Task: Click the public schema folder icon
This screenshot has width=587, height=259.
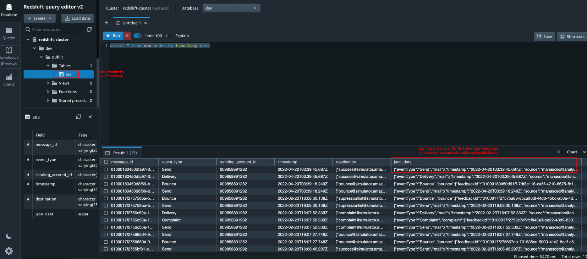Action: (x=48, y=57)
